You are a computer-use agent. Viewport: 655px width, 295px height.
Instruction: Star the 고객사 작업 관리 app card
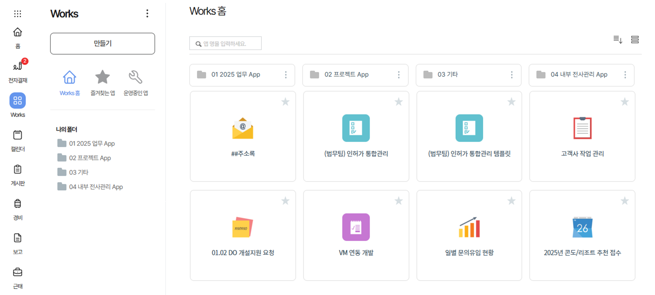click(625, 102)
